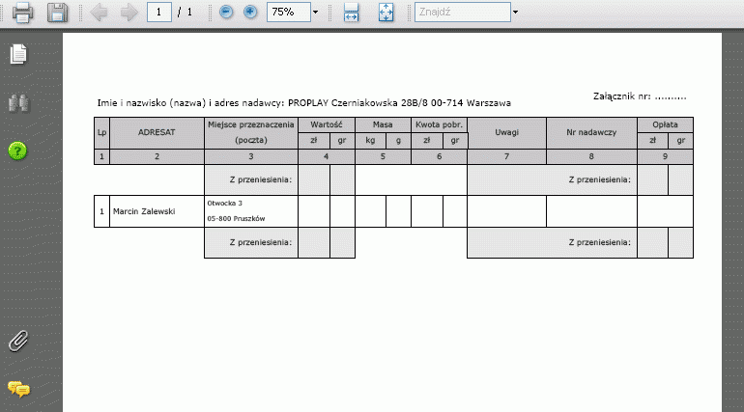The image size is (744, 412).
Task: Click the sender line 'PROPLAY Czerniakowska' text
Action: (343, 103)
